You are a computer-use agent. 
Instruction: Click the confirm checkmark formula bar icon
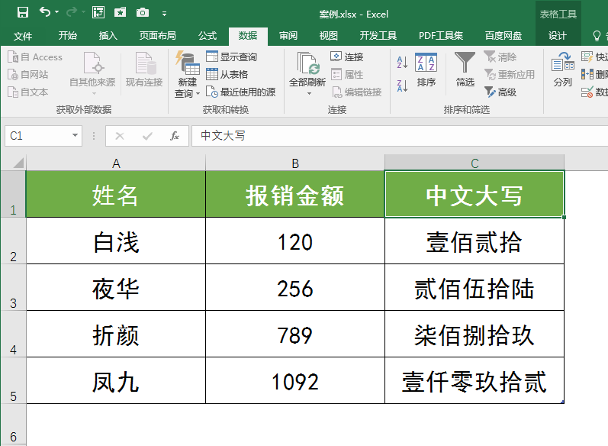coord(147,136)
